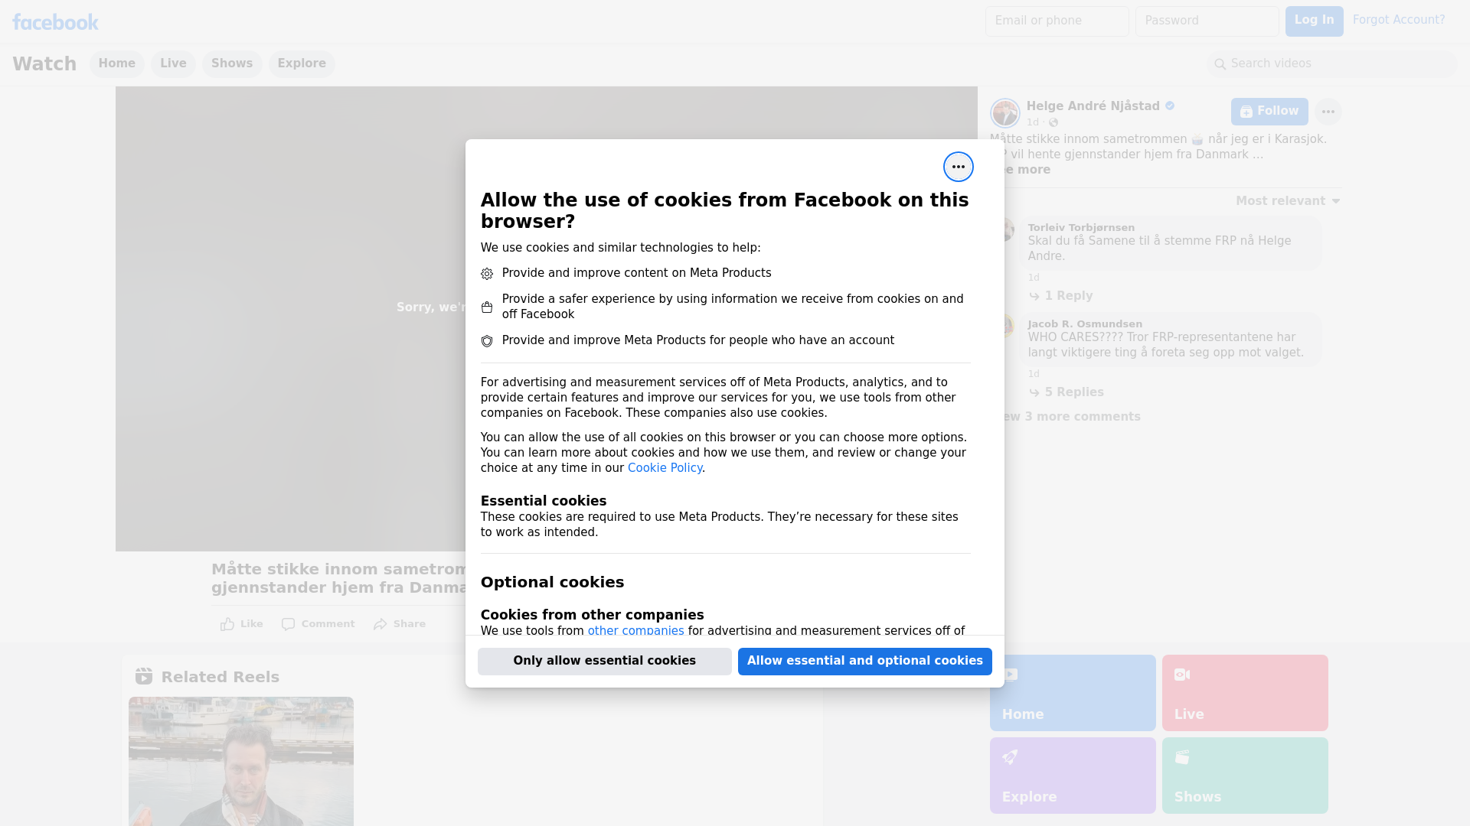
Task: Open the Cookie Policy link
Action: click(x=665, y=468)
